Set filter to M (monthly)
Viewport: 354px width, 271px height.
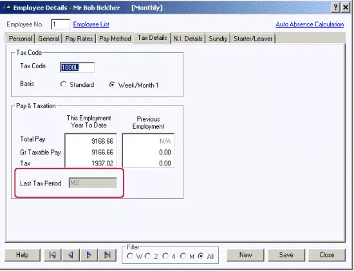pos(183,256)
